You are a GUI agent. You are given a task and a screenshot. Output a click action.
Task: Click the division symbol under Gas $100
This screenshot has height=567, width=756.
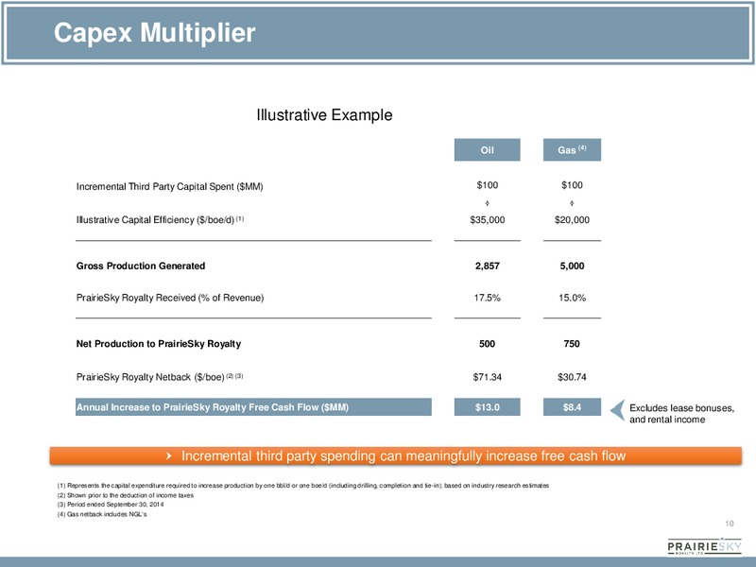click(572, 203)
